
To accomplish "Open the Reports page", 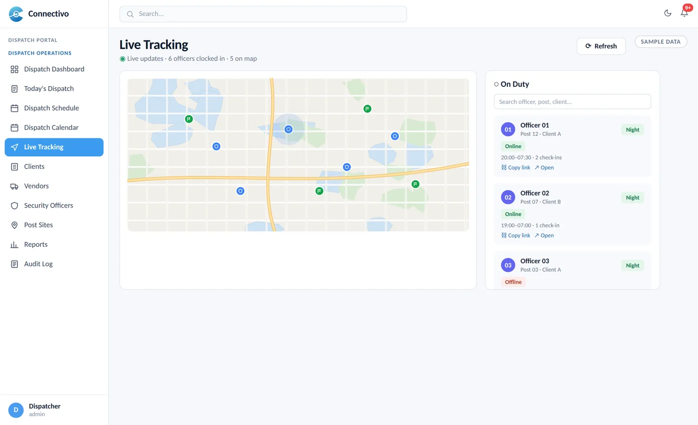I will pyautogui.click(x=54, y=244).
